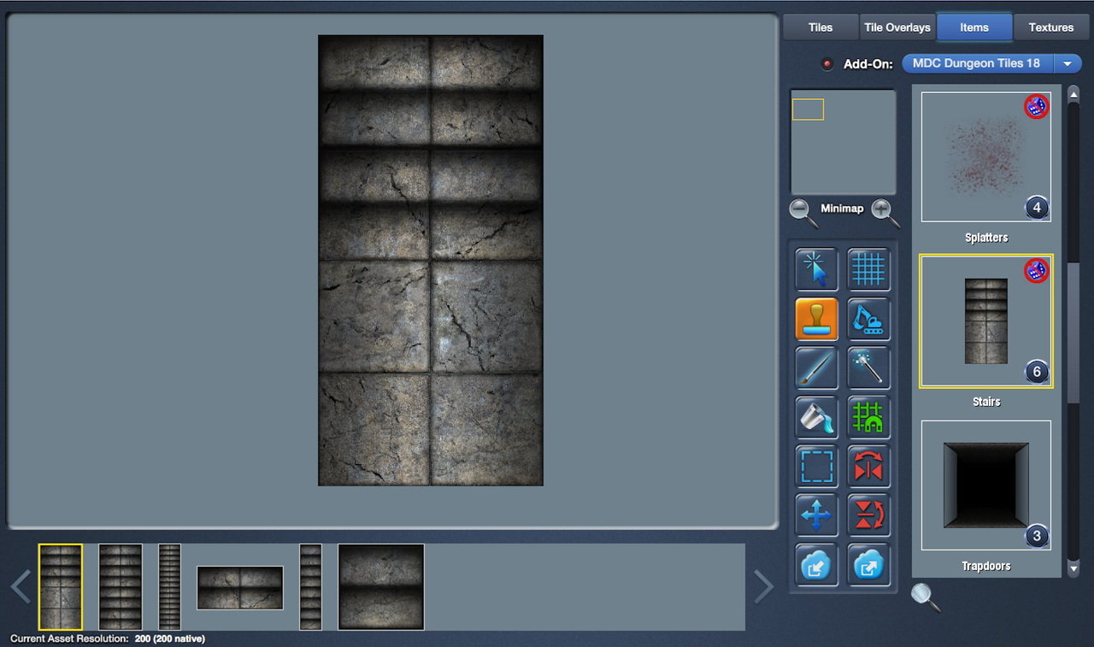Click the cloud import icon
This screenshot has height=647, width=1094.
click(816, 564)
